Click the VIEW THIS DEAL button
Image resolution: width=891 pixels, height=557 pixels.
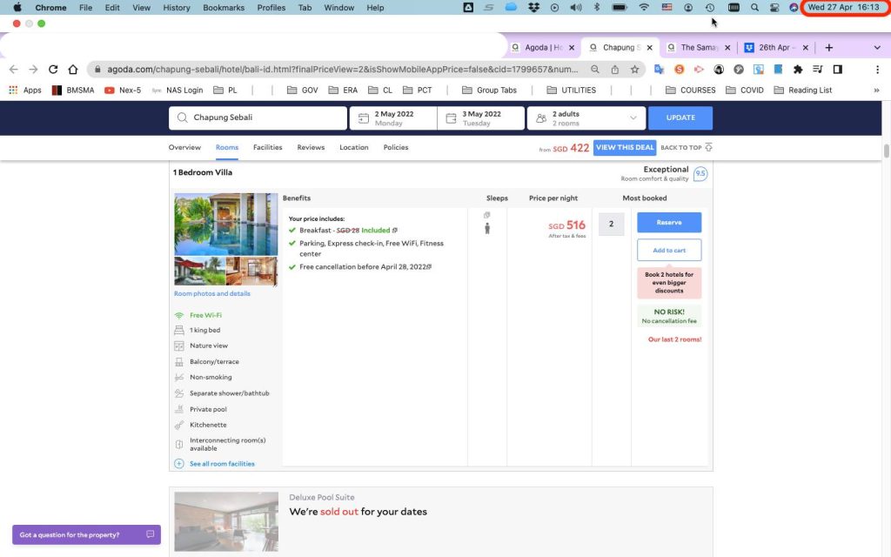click(x=625, y=147)
